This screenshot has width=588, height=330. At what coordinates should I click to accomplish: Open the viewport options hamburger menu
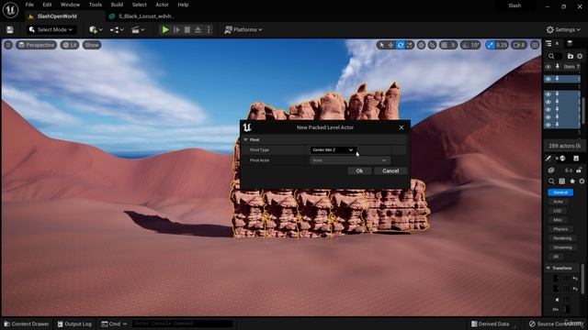[8, 45]
